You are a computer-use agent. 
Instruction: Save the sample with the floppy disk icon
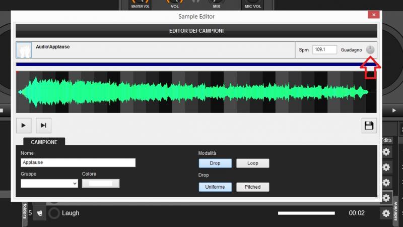(x=369, y=126)
